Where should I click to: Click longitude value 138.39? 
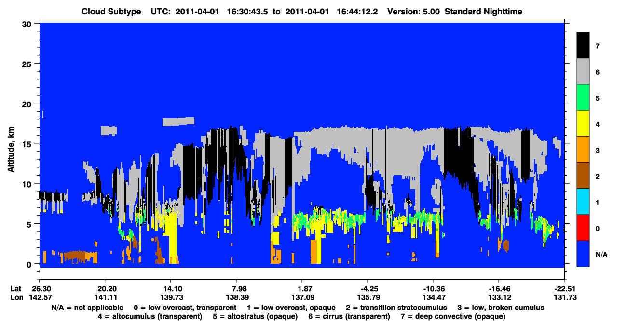pos(236,297)
